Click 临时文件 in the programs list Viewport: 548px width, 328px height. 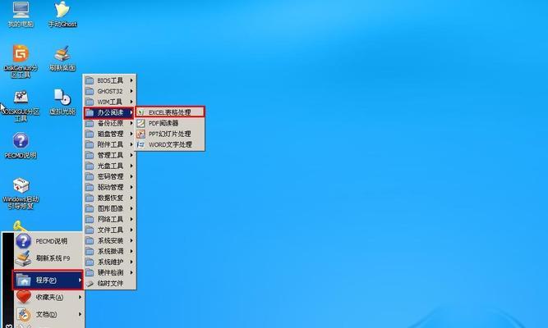click(109, 284)
